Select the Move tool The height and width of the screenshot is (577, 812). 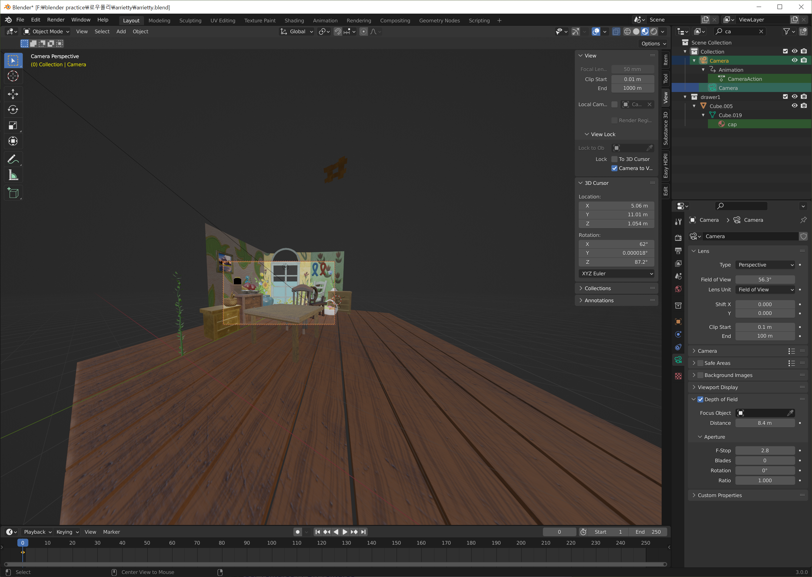pos(13,94)
